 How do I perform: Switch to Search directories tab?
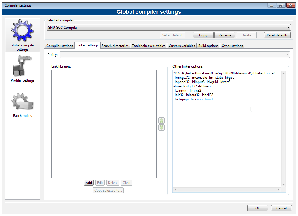click(x=115, y=46)
